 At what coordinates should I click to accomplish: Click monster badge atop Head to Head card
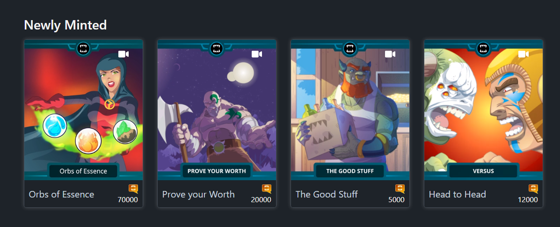pos(484,48)
